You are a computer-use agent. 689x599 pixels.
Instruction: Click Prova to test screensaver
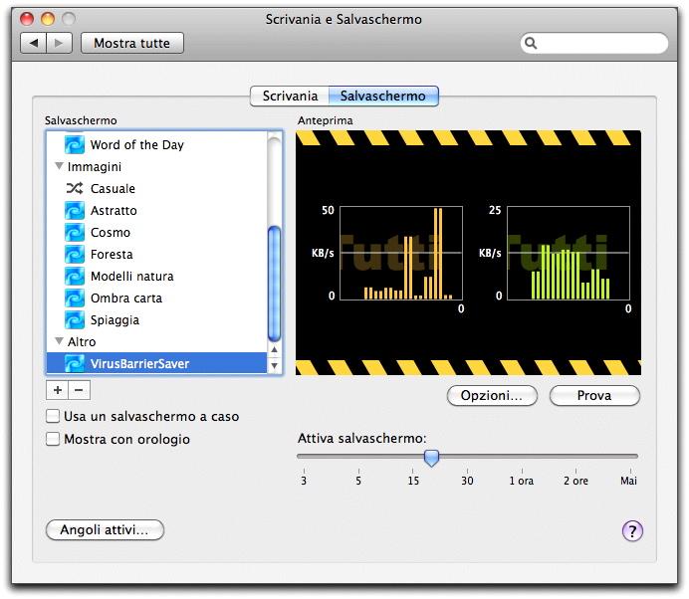pos(594,396)
